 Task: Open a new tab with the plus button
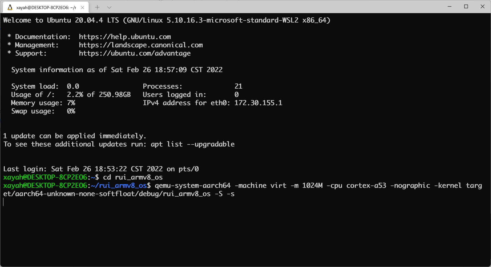(97, 7)
